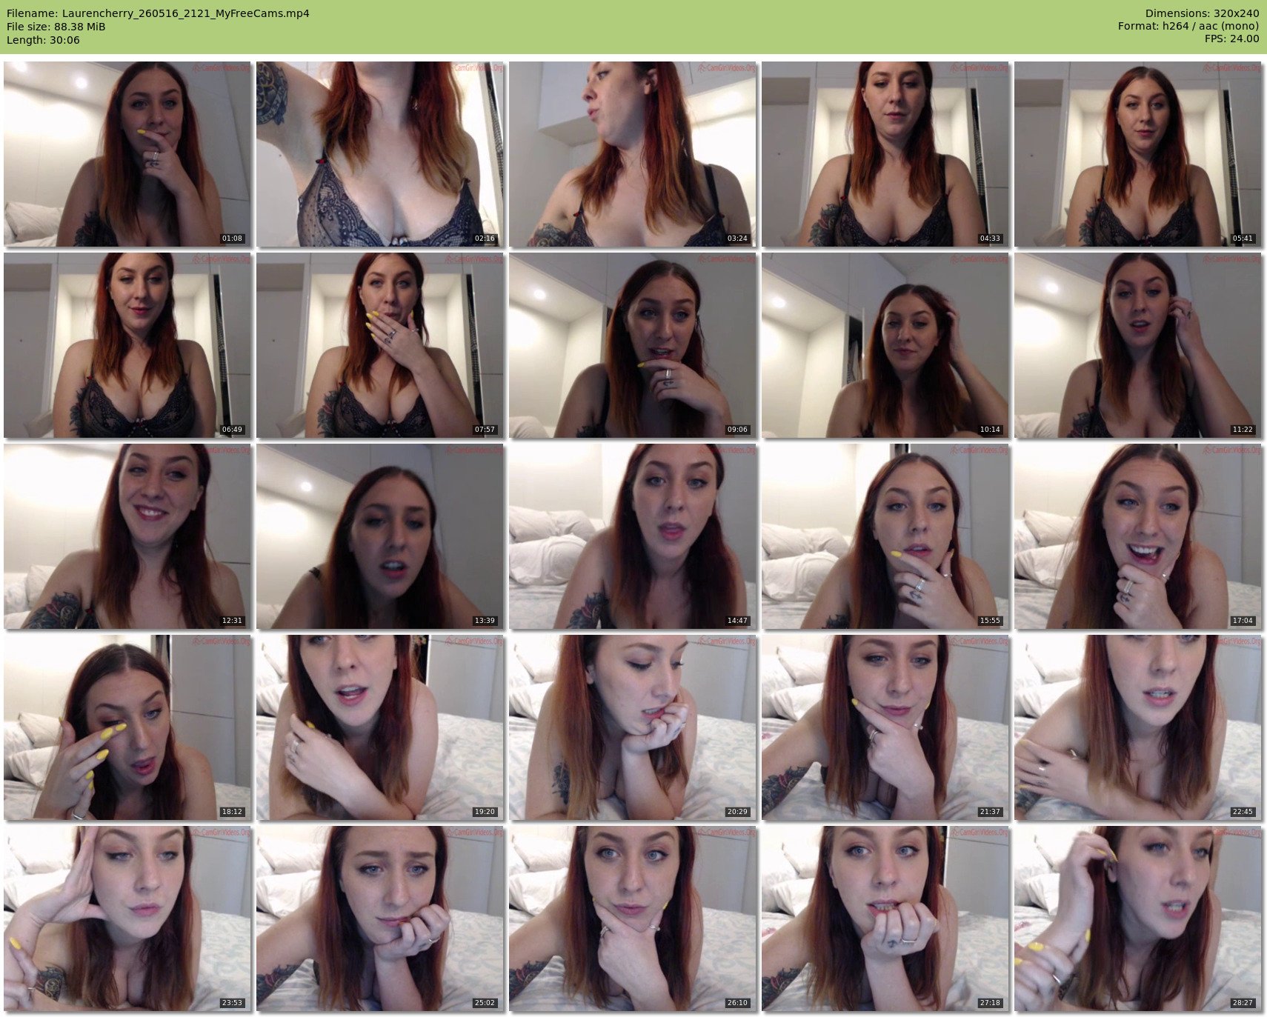Viewport: 1267px width, 1017px height.
Task: Select the frame at 26:10
Action: [632, 918]
